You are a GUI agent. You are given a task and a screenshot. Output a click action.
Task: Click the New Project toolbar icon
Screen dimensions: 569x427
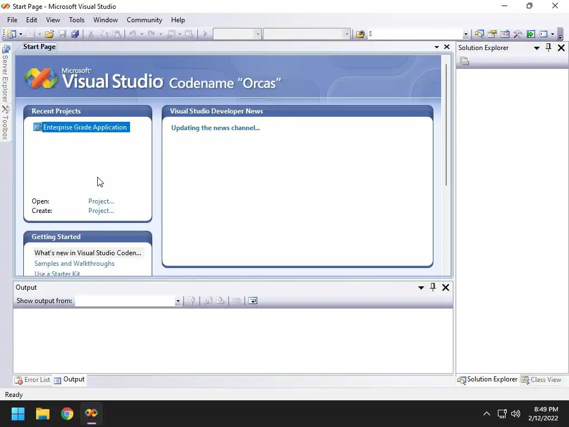tap(12, 34)
